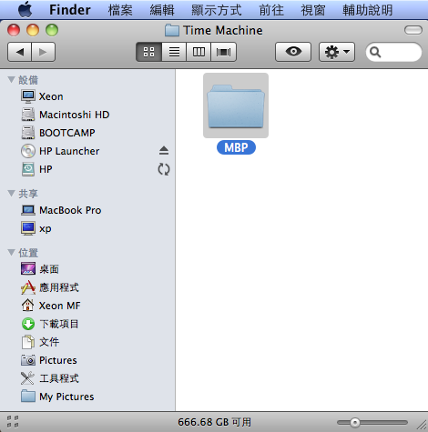Open the gear Action dropdown
The image size is (428, 432).
pyautogui.click(x=337, y=52)
